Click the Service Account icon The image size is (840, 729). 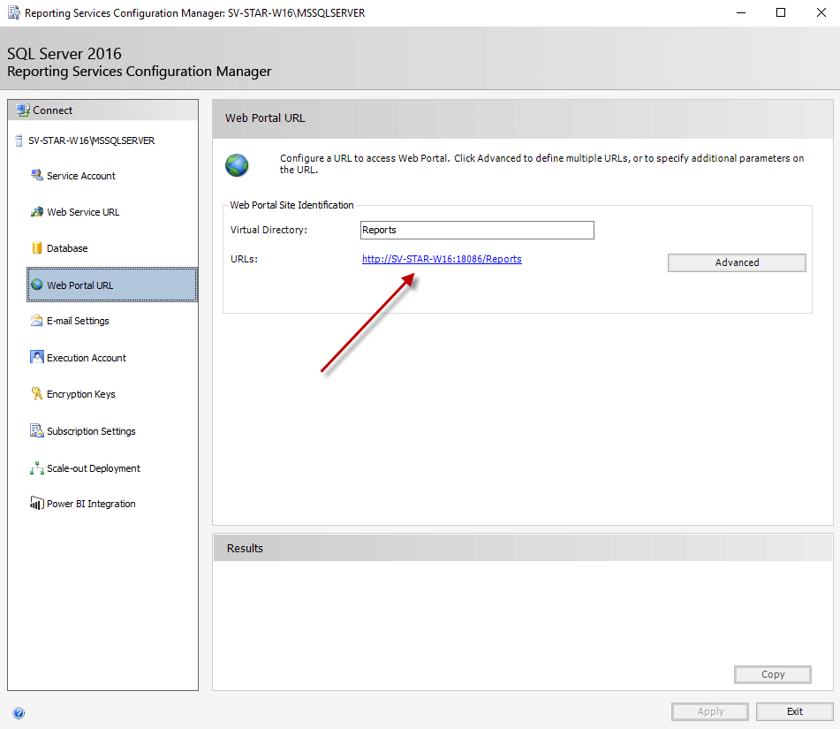(36, 175)
